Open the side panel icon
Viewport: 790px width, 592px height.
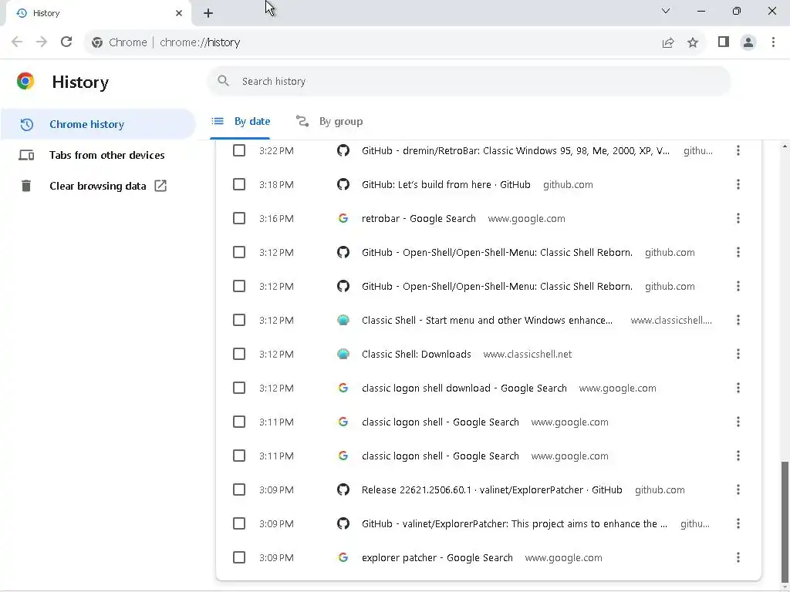click(724, 42)
